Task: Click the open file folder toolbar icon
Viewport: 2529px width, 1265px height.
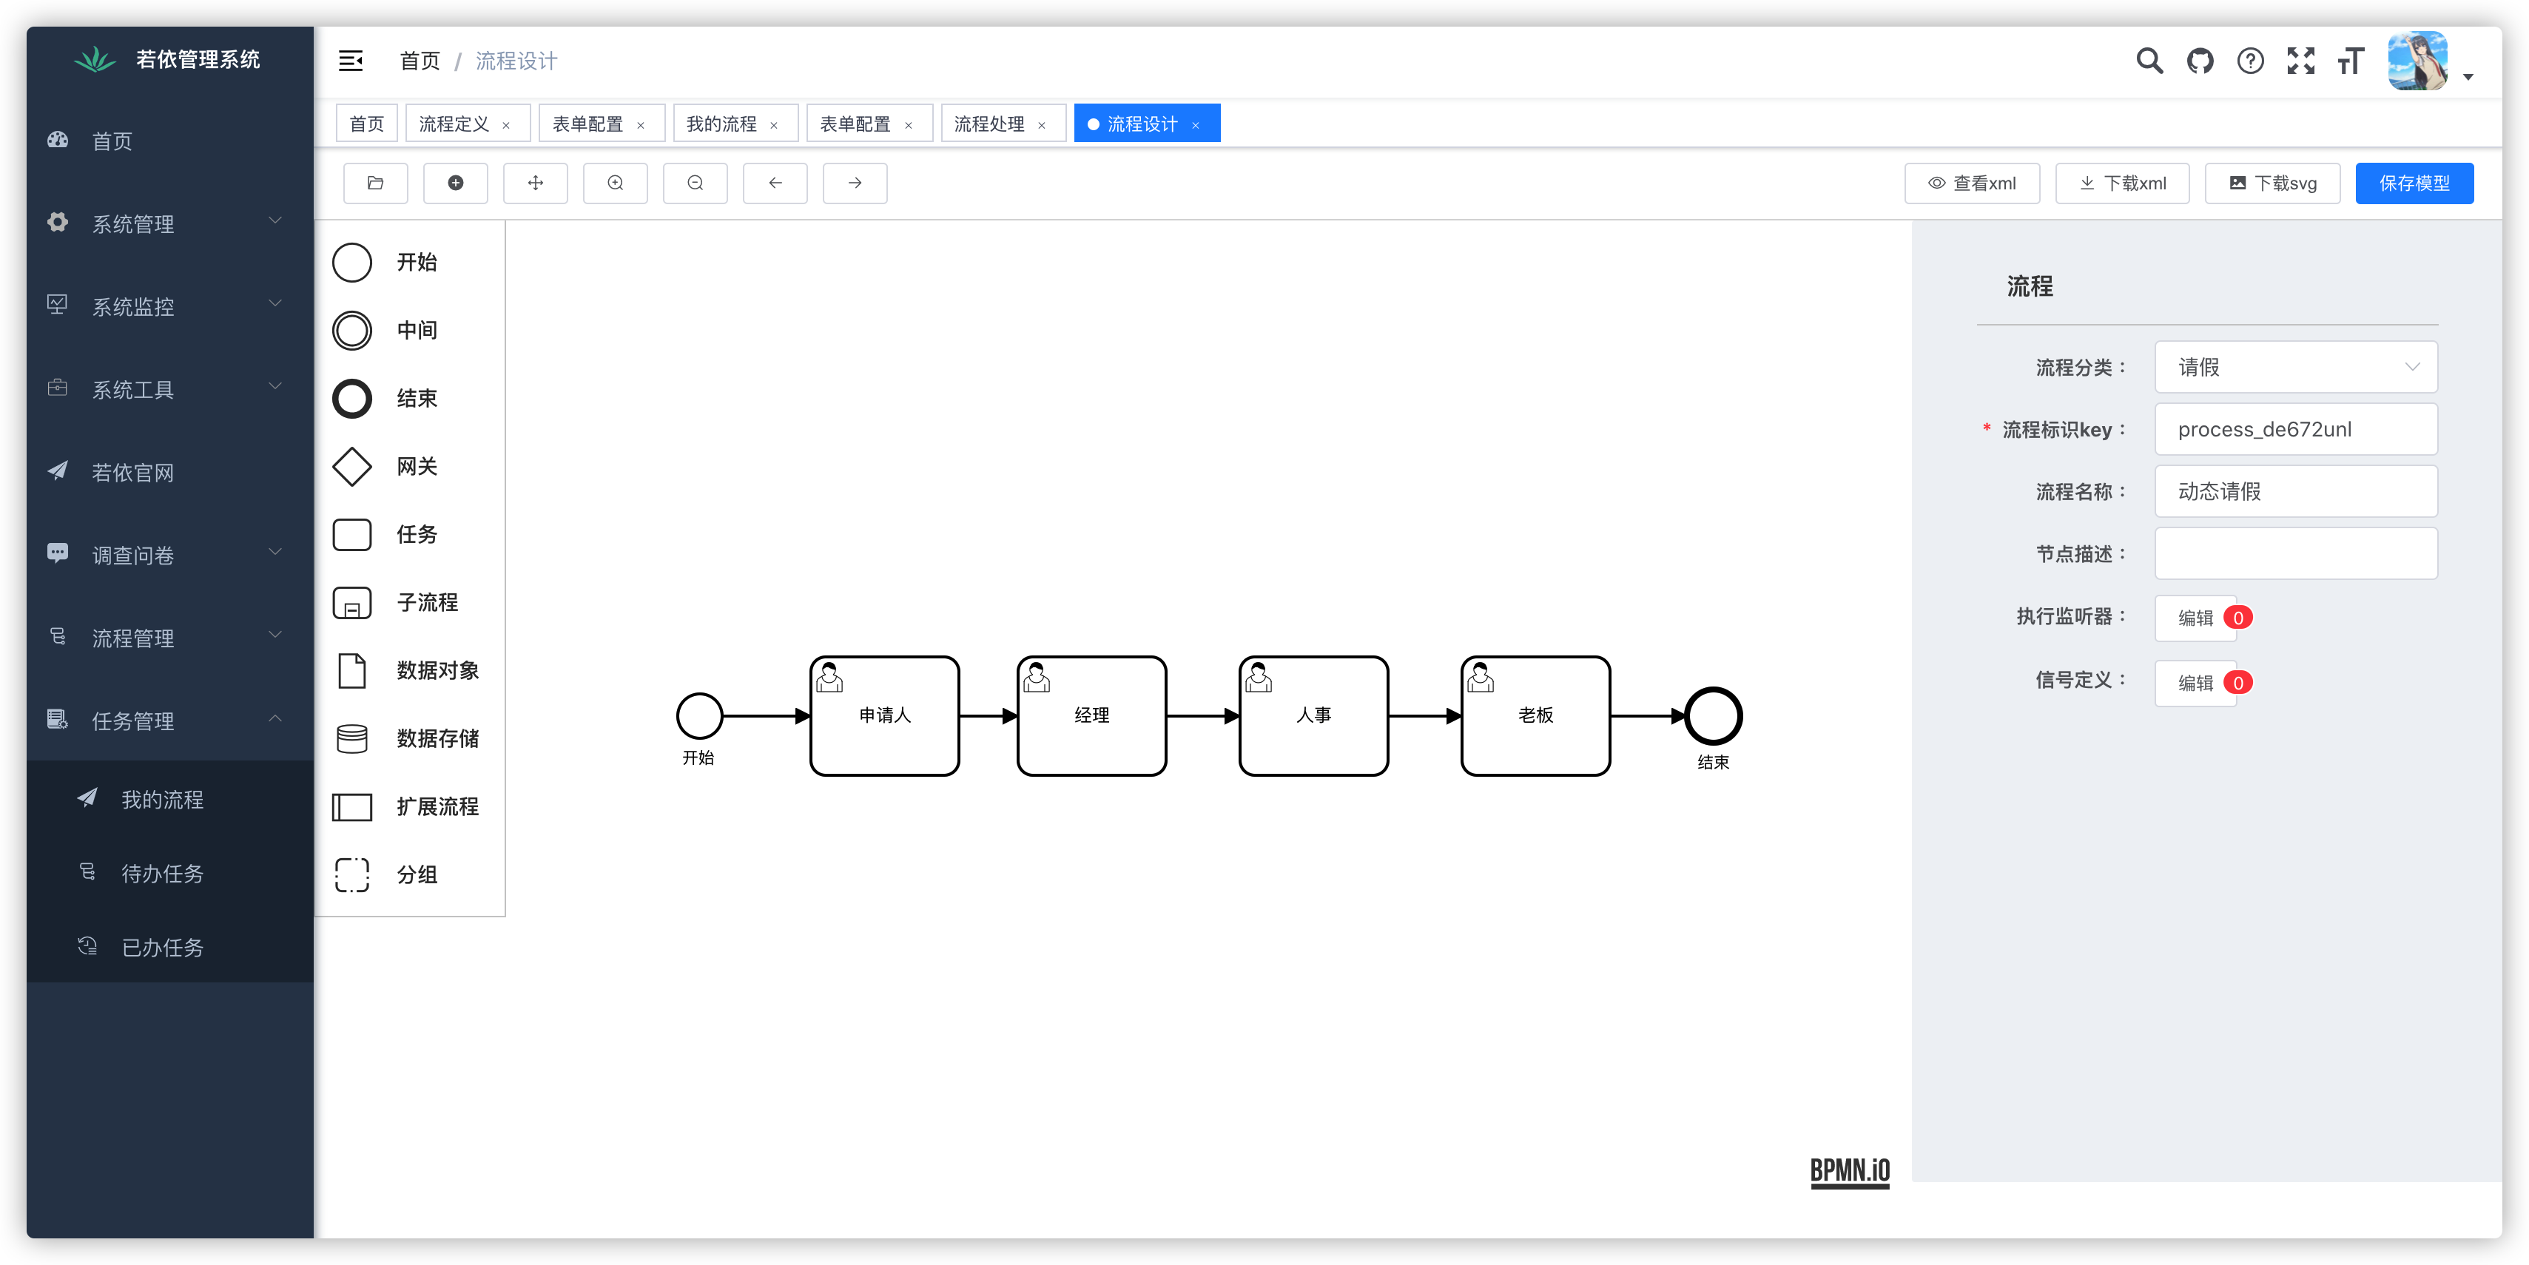Action: pos(375,183)
